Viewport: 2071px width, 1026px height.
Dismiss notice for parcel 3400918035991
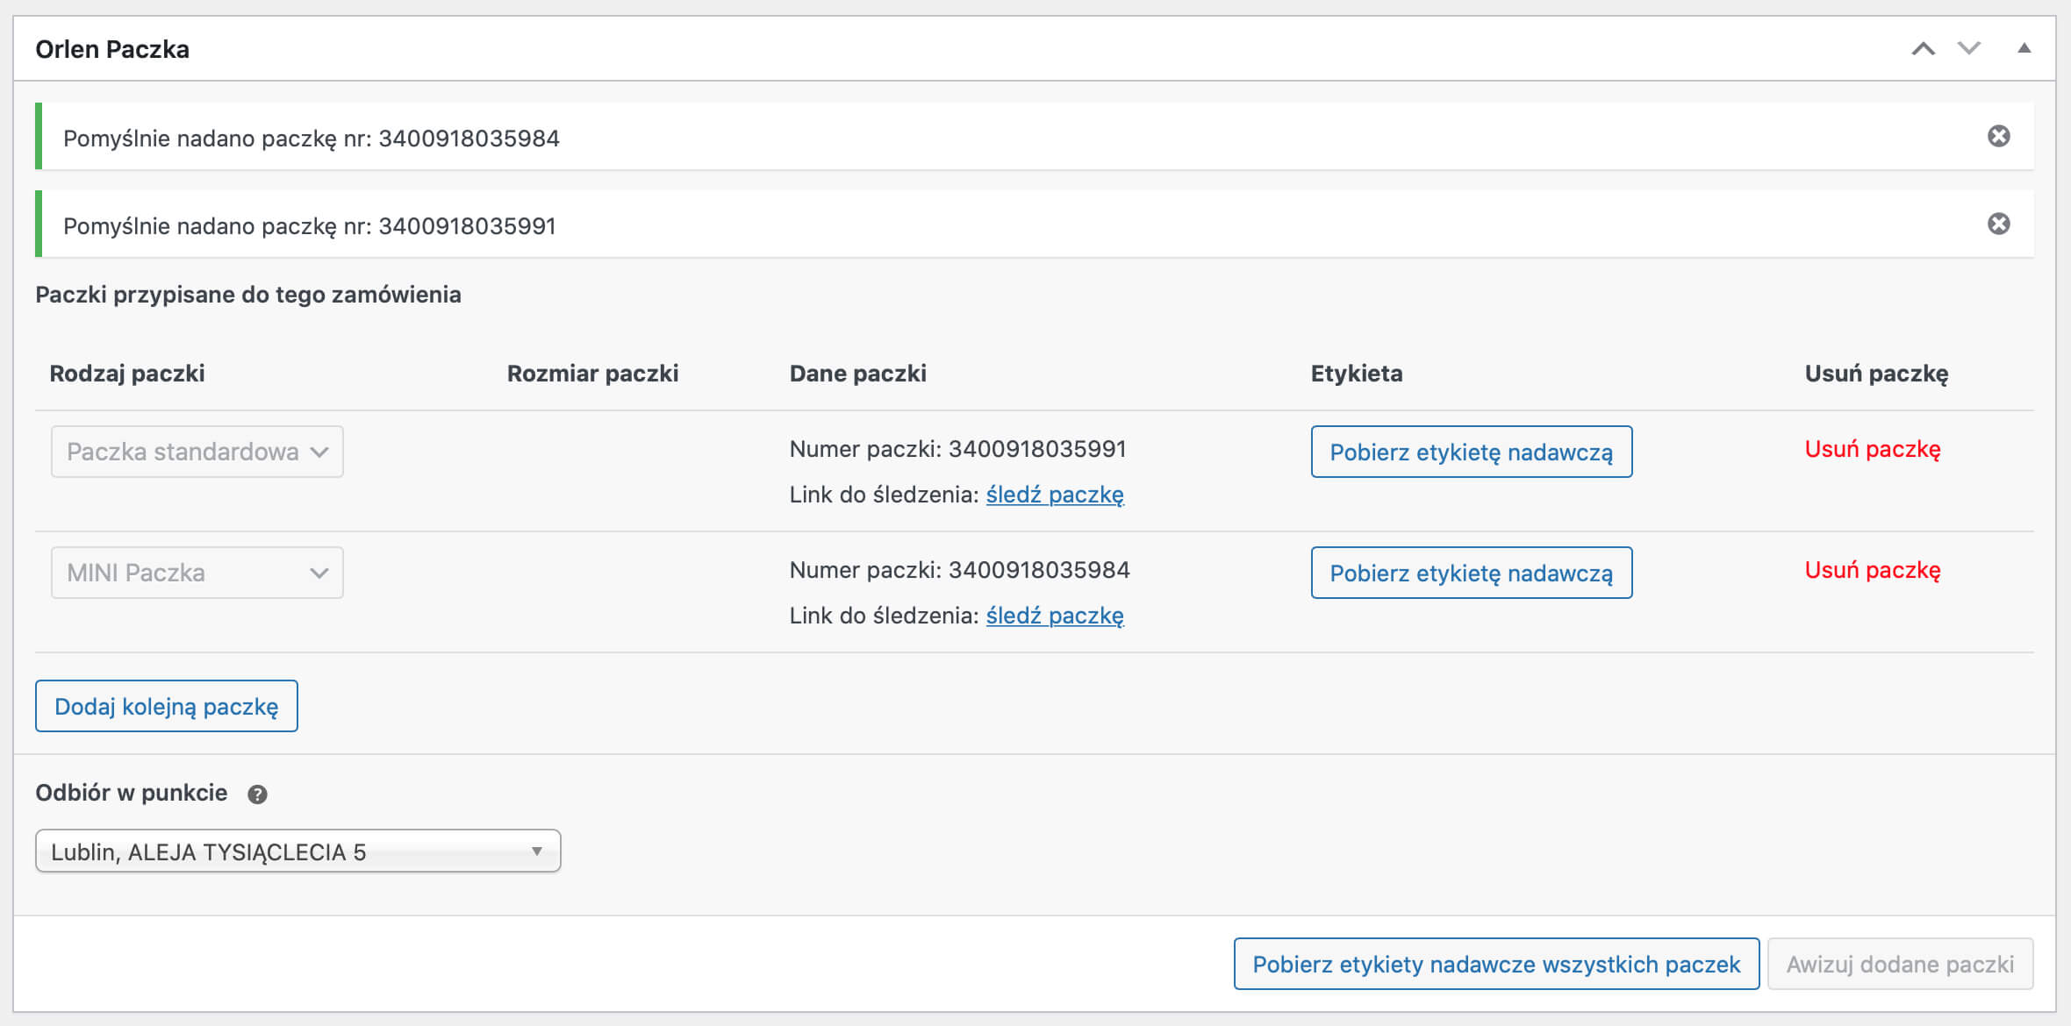(1998, 224)
